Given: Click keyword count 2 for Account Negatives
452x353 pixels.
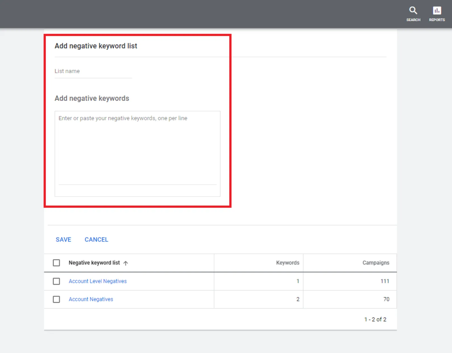Looking at the screenshot, I should (298, 299).
